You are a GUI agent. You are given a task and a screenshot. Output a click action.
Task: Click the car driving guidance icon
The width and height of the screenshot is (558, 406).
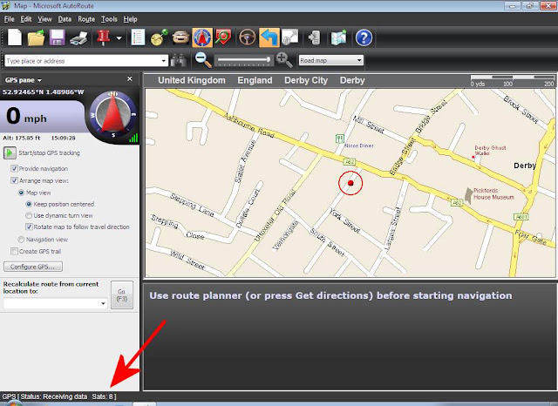(180, 37)
